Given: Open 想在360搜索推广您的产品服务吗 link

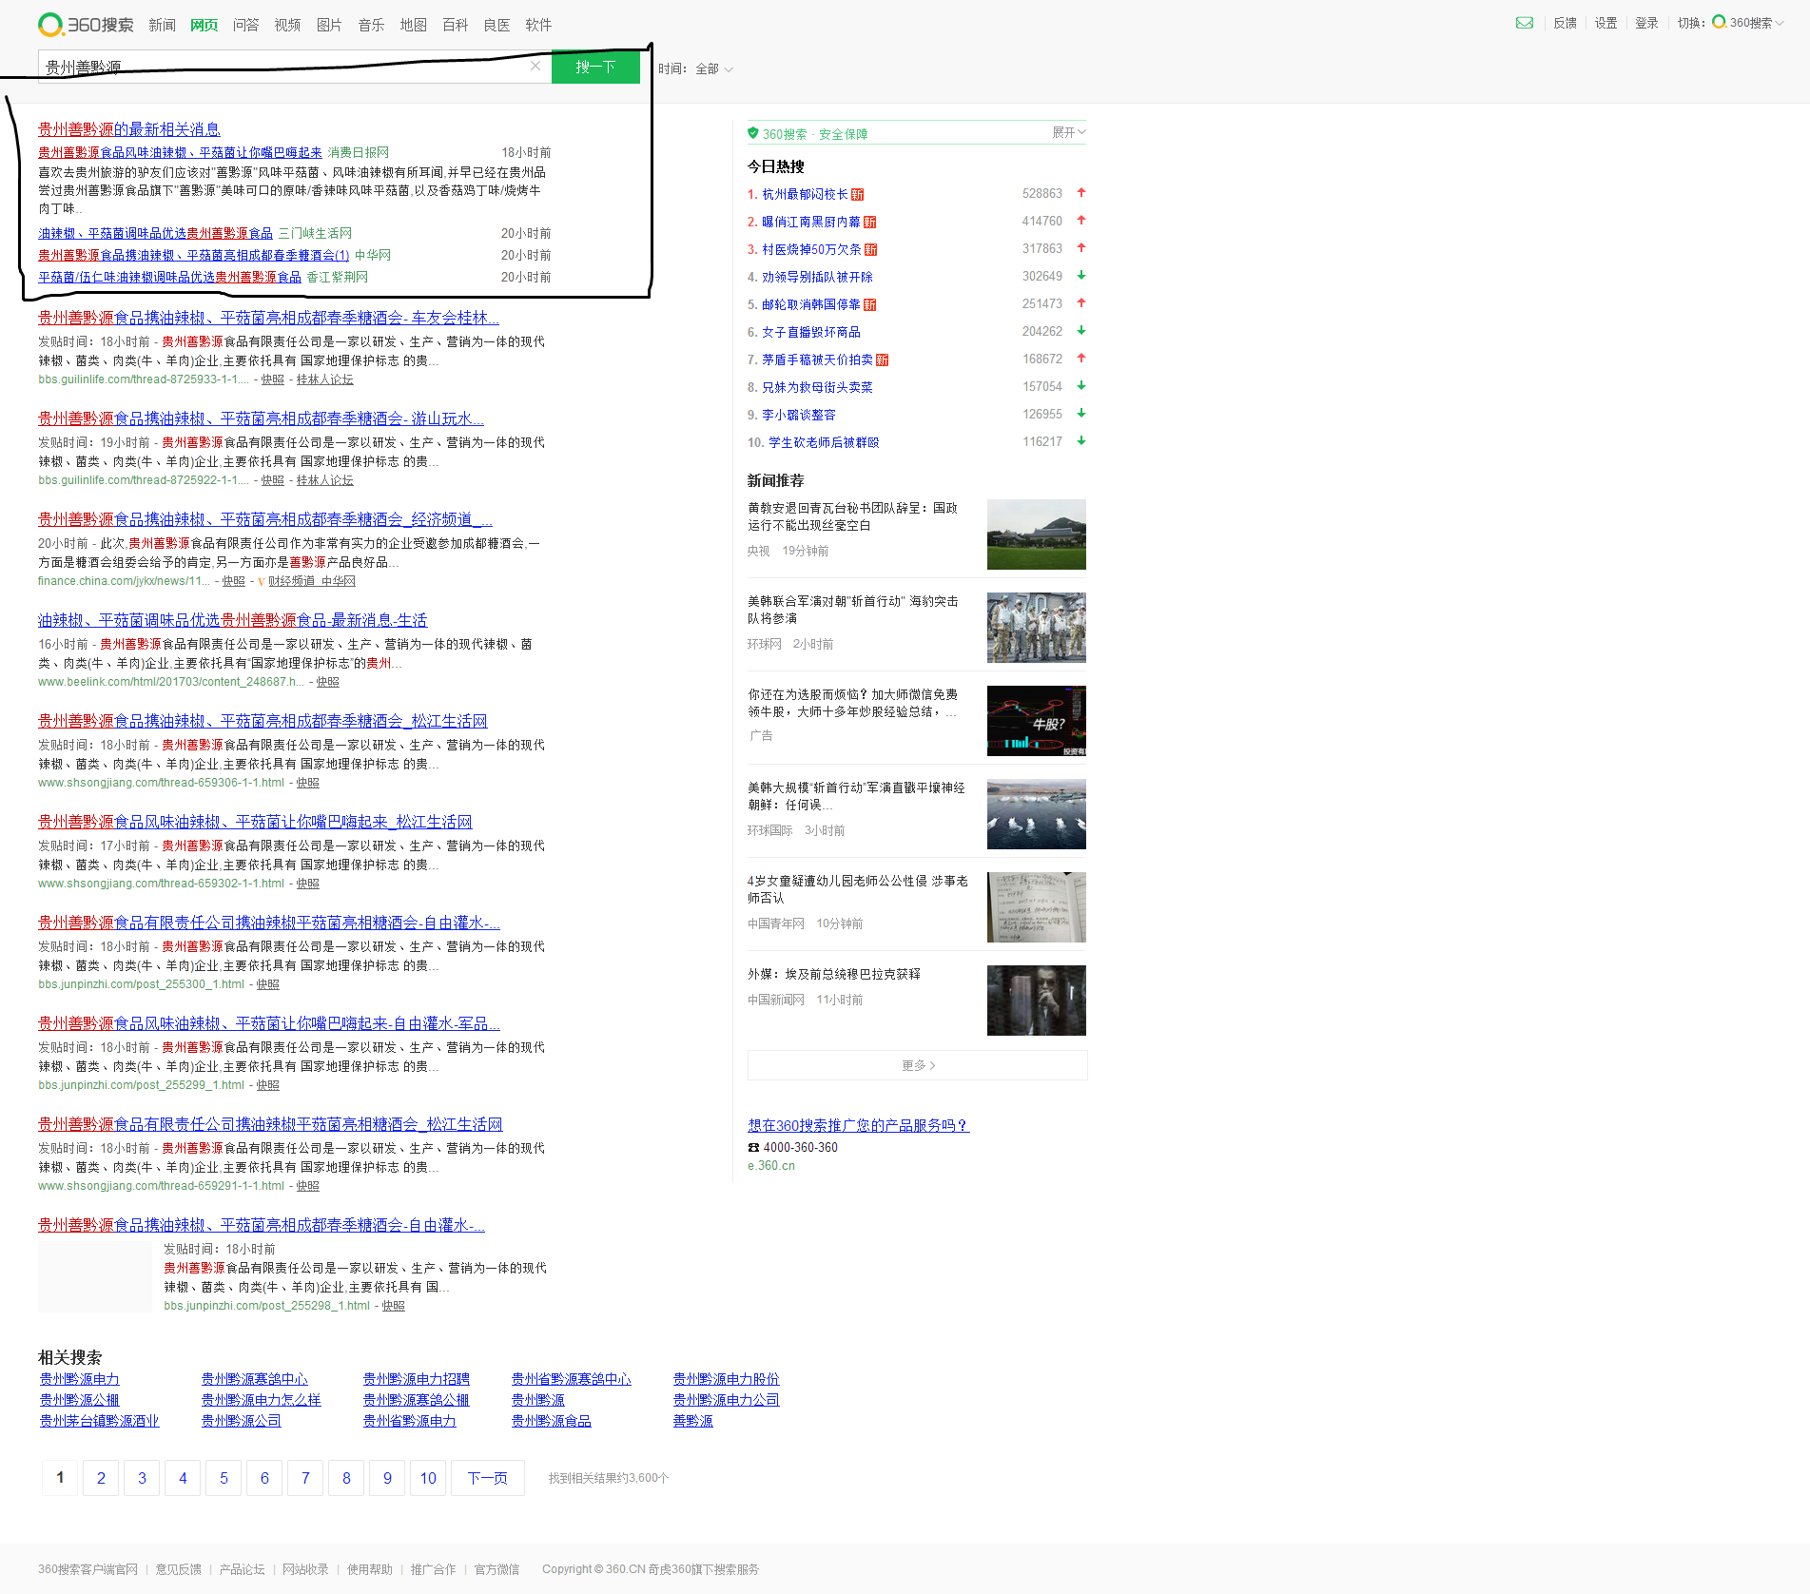Looking at the screenshot, I should point(858,1125).
